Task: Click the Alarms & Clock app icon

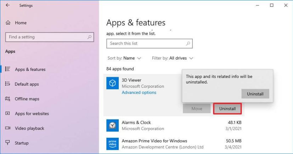Action: [x=112, y=125]
